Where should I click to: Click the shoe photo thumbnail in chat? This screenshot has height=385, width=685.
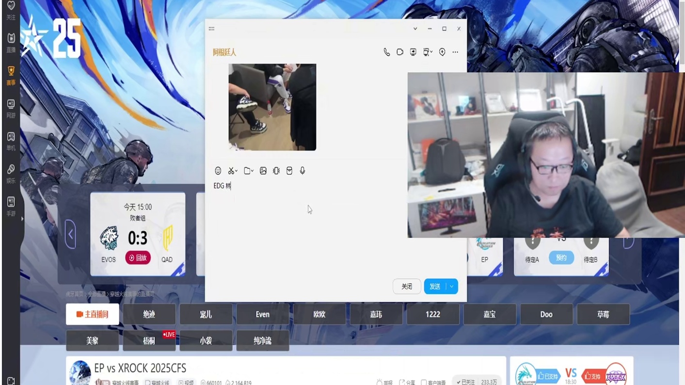tap(272, 107)
